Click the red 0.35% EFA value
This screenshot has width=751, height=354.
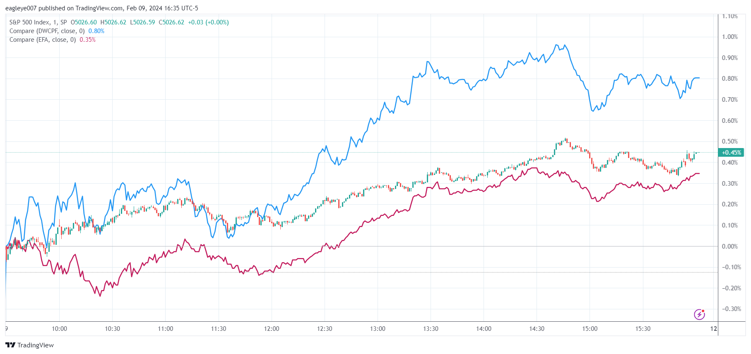87,40
